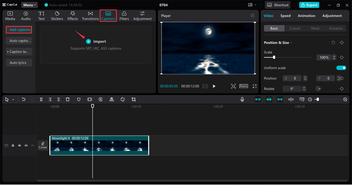
Task: Click the timeline fit-to-view ruler icon
Action: 302,99
